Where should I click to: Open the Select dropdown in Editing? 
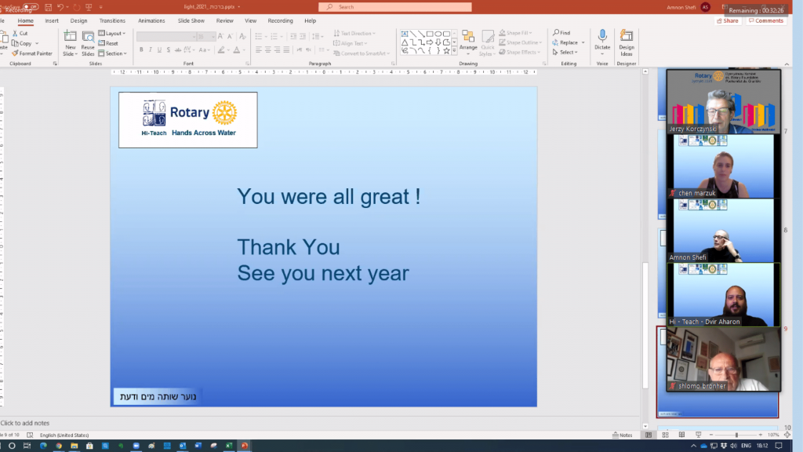click(565, 53)
